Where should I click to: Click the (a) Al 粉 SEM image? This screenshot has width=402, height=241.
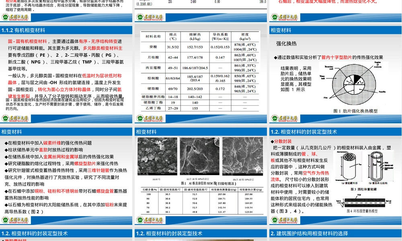[157, 156]
